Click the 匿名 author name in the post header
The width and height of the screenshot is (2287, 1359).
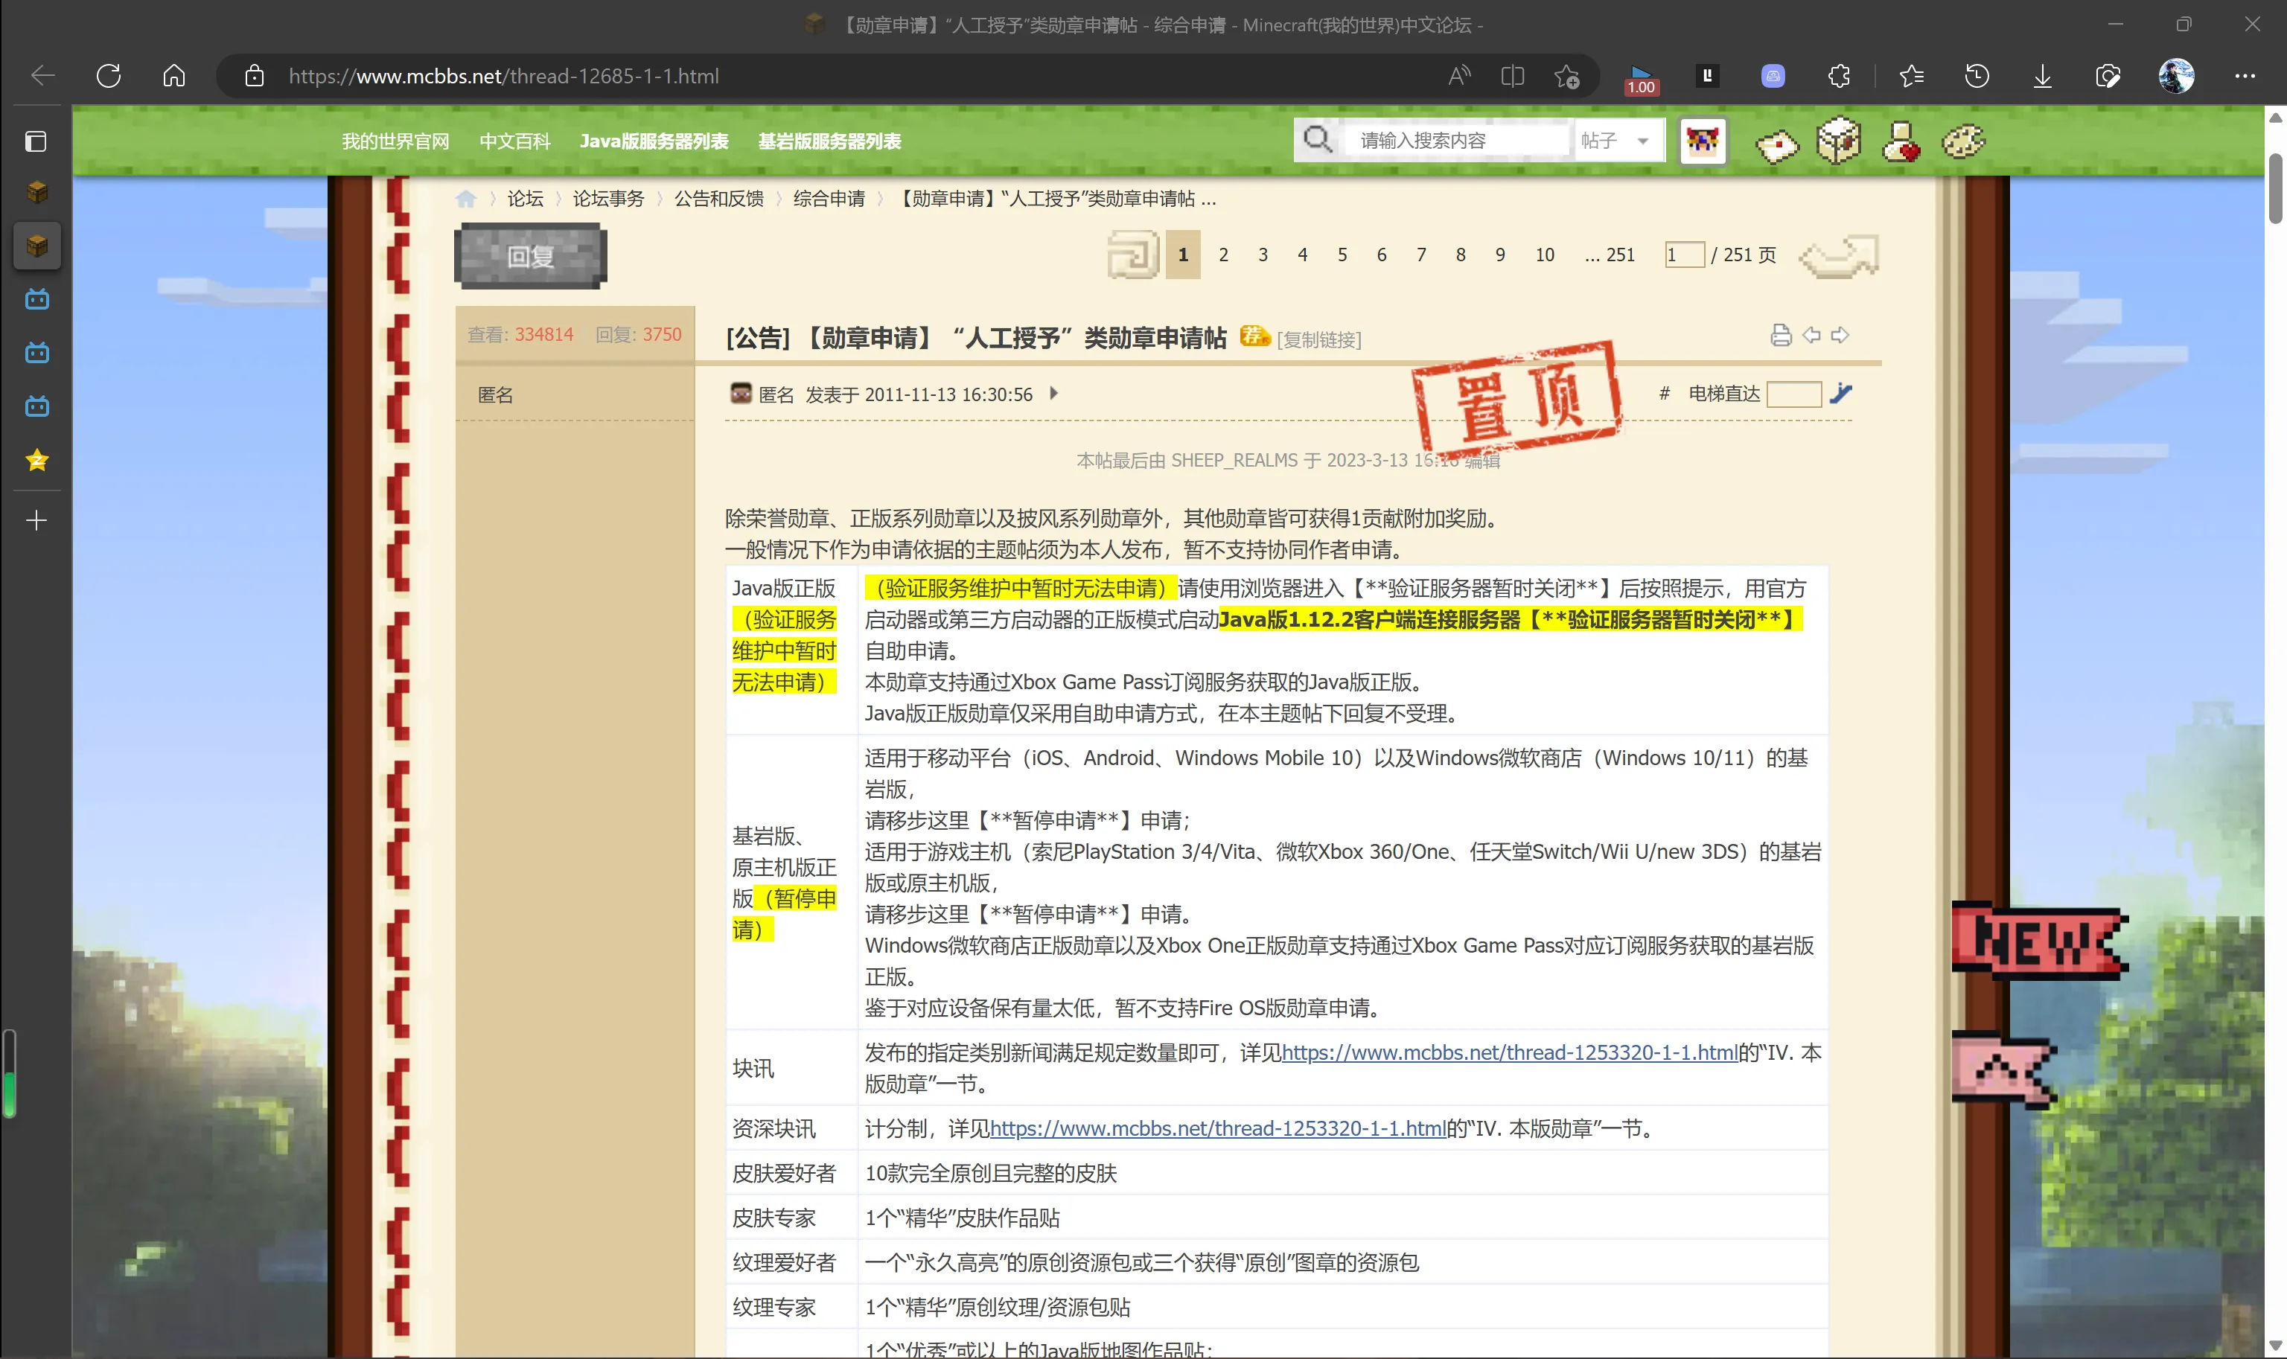click(x=776, y=394)
